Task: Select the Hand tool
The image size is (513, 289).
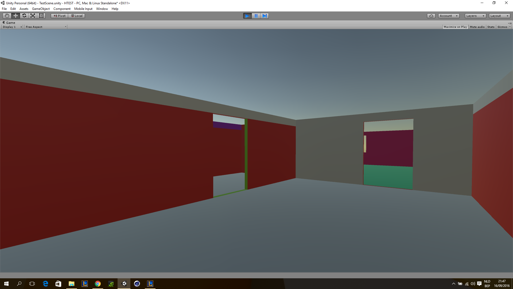Action: click(7, 16)
